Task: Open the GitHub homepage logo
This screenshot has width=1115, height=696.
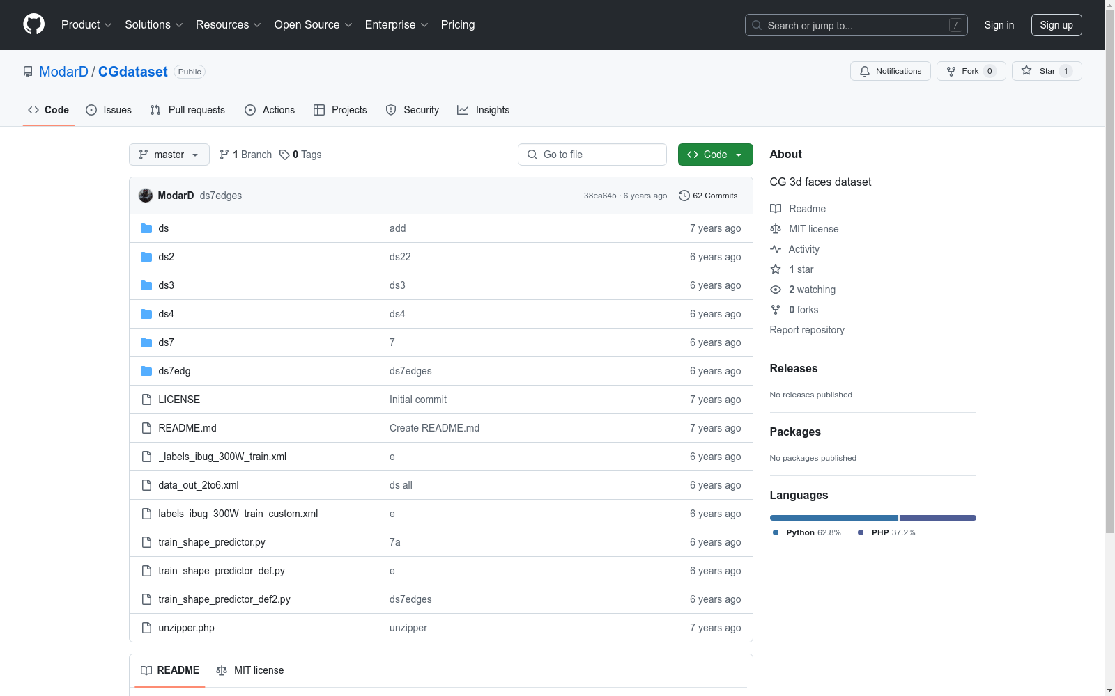Action: pos(33,24)
